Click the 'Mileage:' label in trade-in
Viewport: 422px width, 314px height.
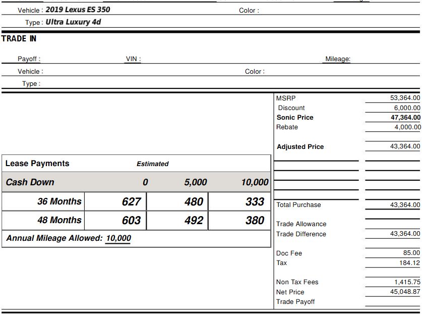[x=338, y=59]
